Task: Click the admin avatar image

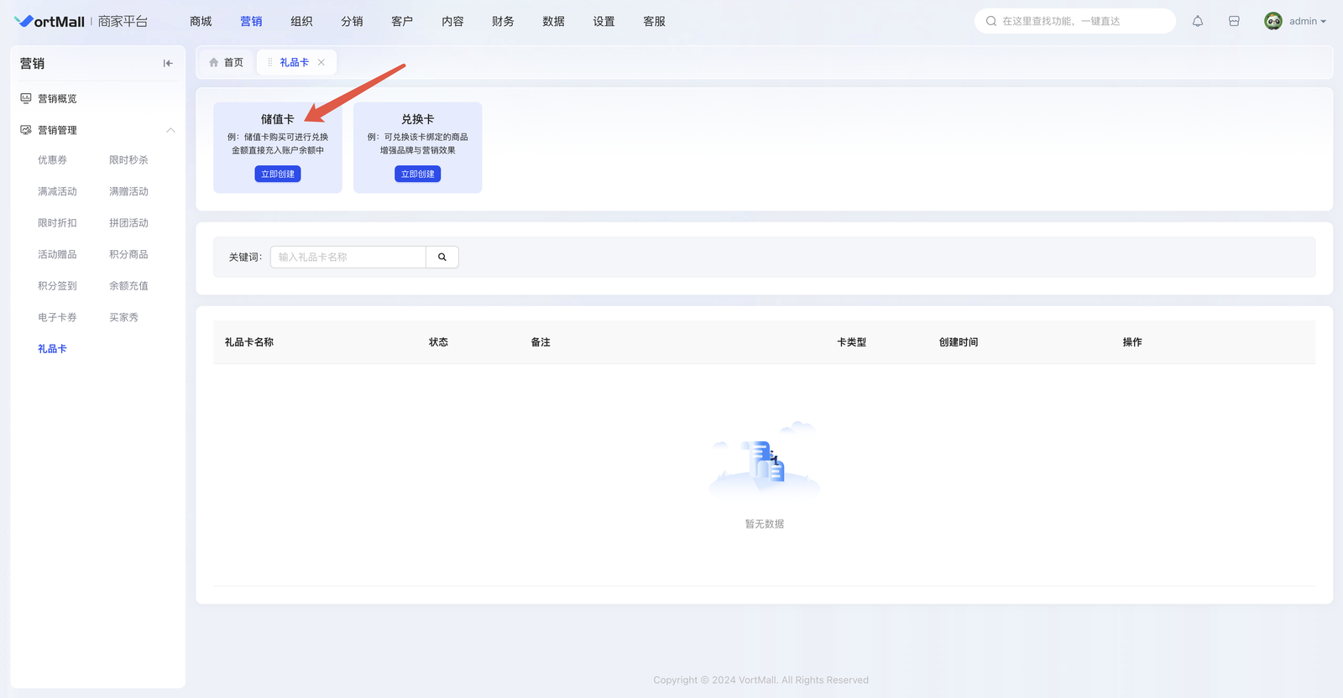Action: point(1272,22)
